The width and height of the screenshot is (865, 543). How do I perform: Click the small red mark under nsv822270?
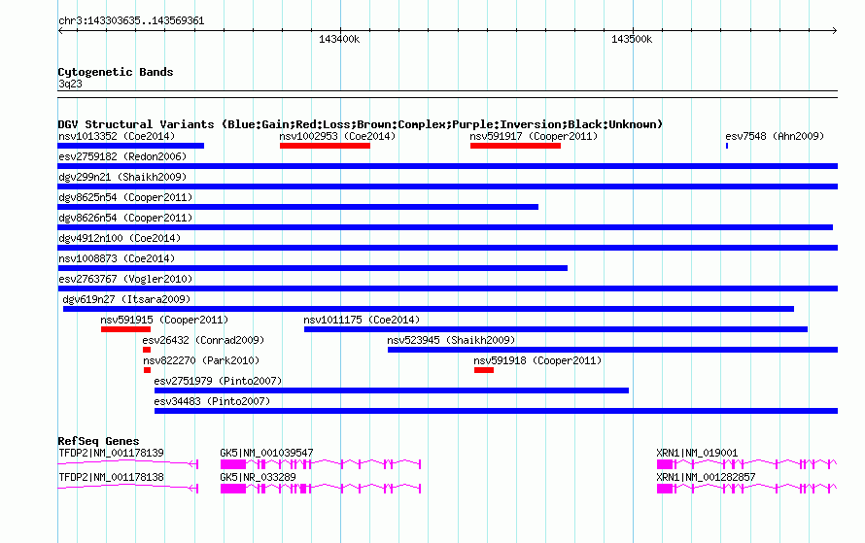click(148, 370)
